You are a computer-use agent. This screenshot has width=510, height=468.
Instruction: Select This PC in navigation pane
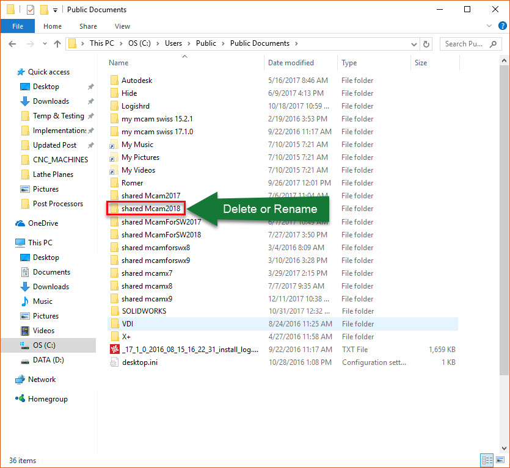tap(40, 242)
